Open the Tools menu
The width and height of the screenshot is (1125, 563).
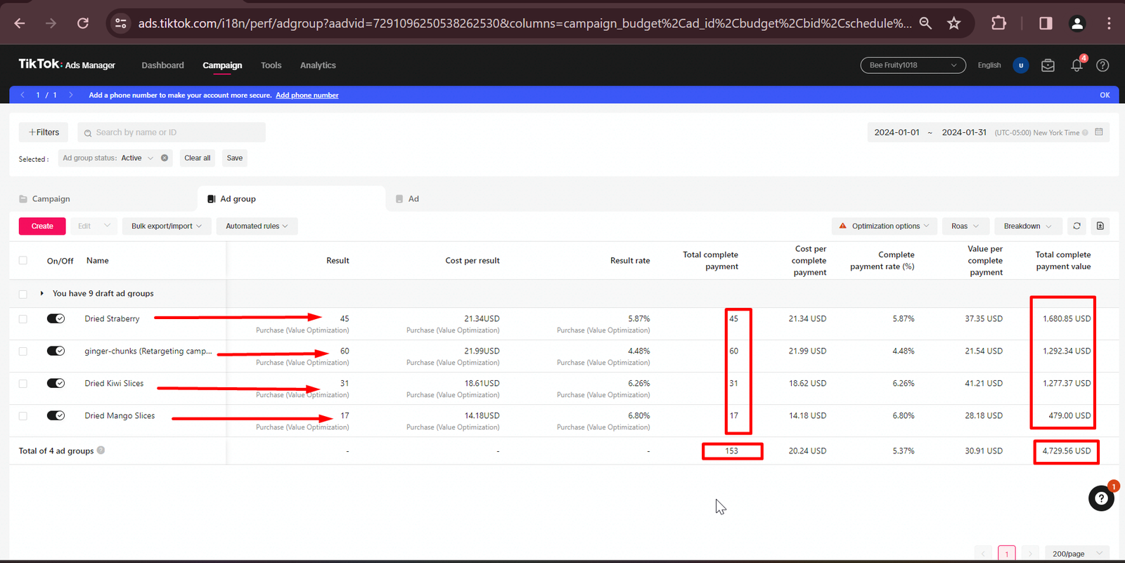(x=271, y=65)
